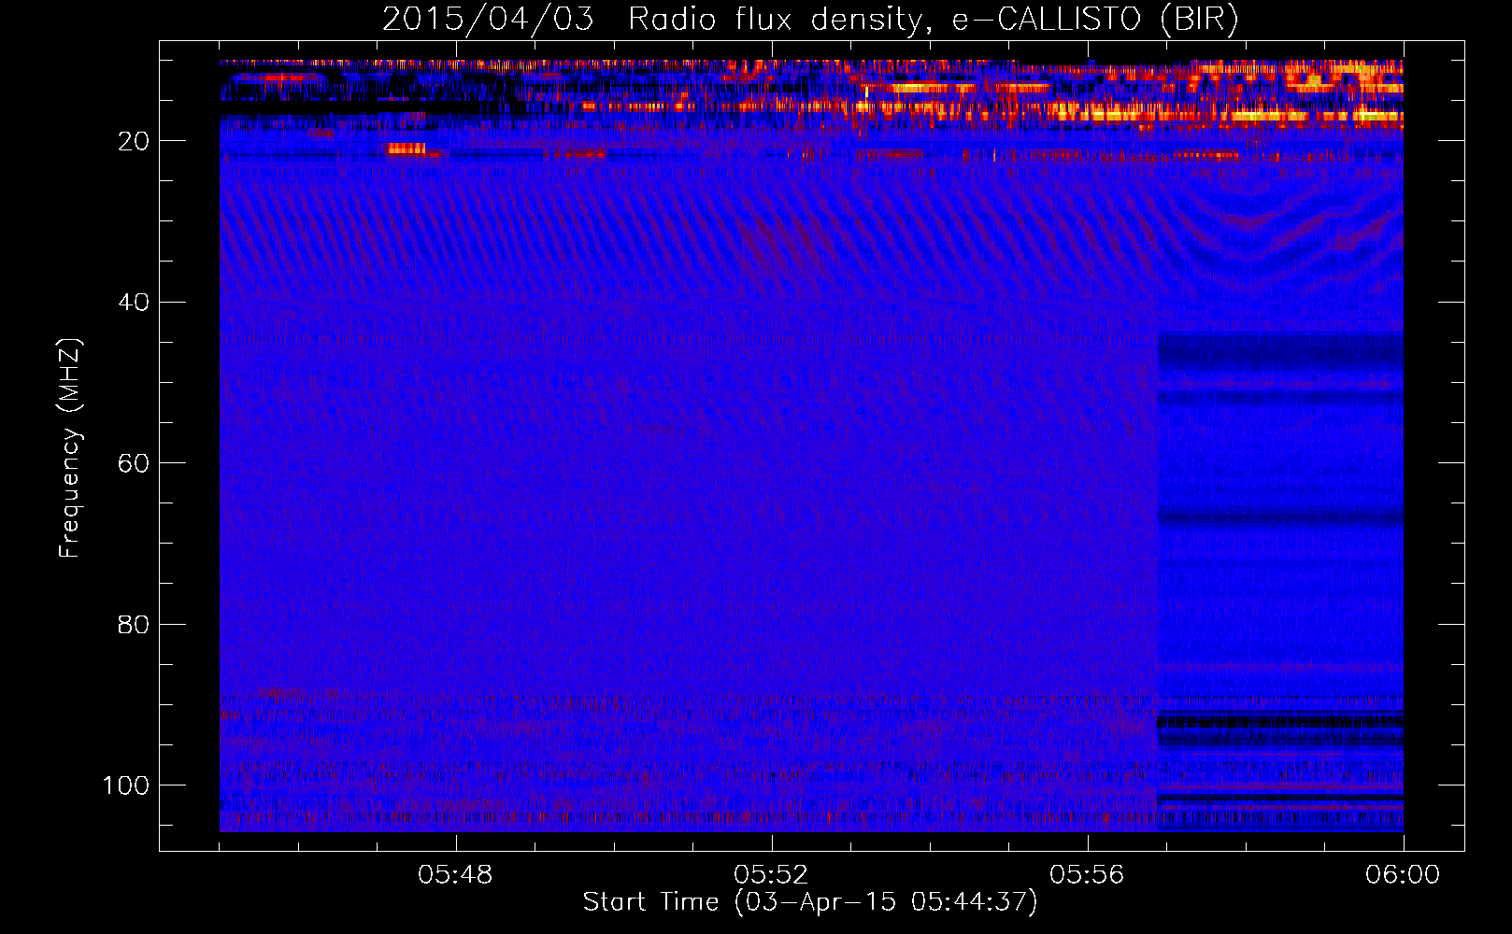
Task: Click the '06:00' time tick label
Action: (x=1403, y=875)
